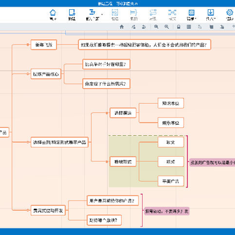Image resolution: width=235 pixels, height=235 pixels.
Task: Collapse the marker left of node above '知识本位'
Action: [x=107, y=113]
